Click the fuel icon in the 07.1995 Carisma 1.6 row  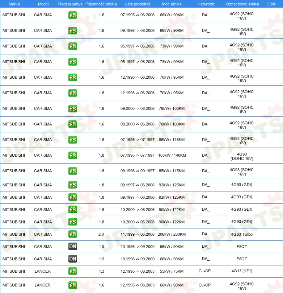72,15
